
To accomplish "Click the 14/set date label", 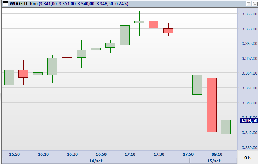I will coord(95,161).
